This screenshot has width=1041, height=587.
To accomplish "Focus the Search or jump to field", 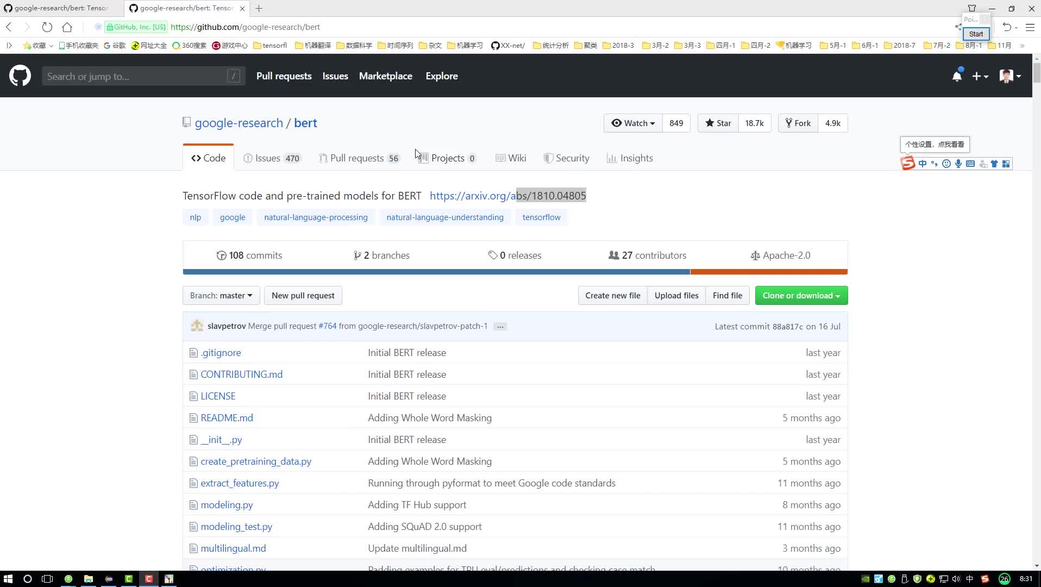I will (x=143, y=76).
